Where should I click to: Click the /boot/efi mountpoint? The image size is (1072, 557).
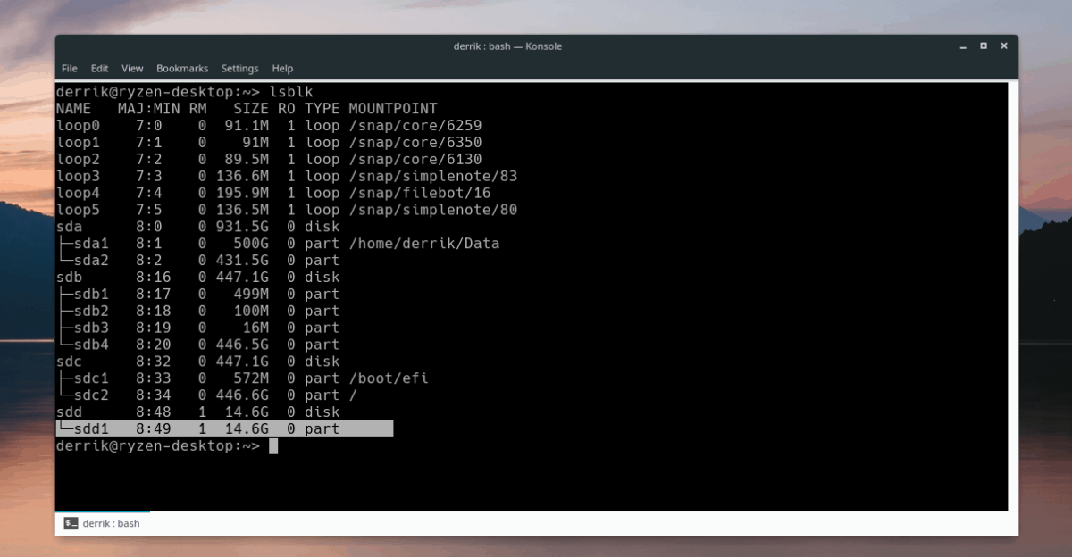[389, 378]
